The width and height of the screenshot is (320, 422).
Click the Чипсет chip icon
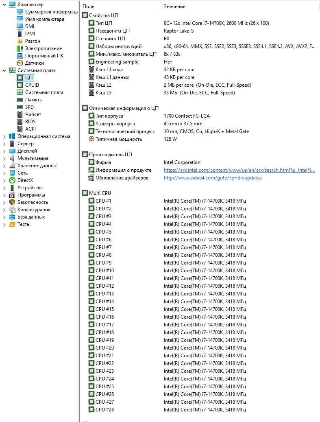(20, 114)
